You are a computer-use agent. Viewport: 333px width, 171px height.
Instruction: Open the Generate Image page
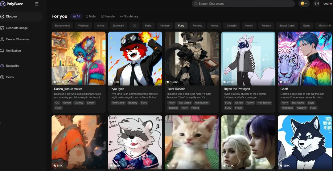coord(17,28)
